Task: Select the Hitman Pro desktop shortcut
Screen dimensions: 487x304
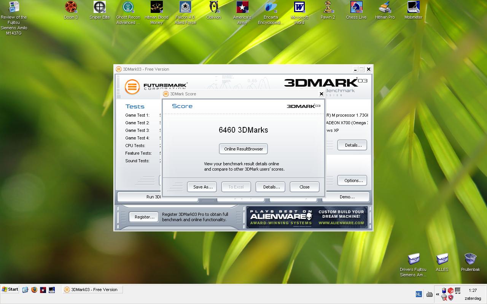Action: pos(385,10)
